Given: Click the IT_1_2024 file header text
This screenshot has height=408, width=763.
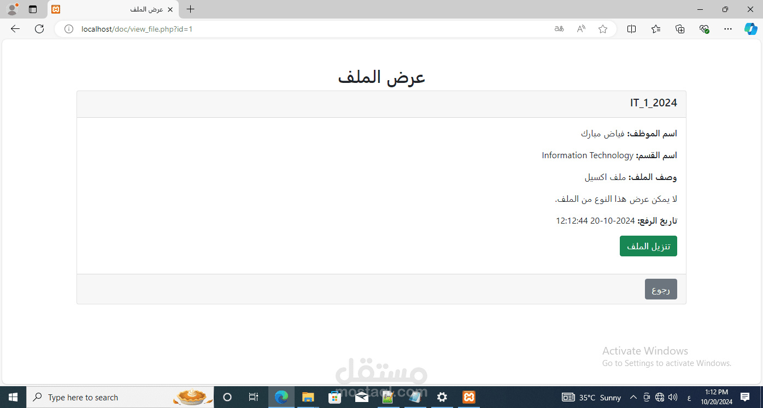Looking at the screenshot, I should [x=654, y=103].
